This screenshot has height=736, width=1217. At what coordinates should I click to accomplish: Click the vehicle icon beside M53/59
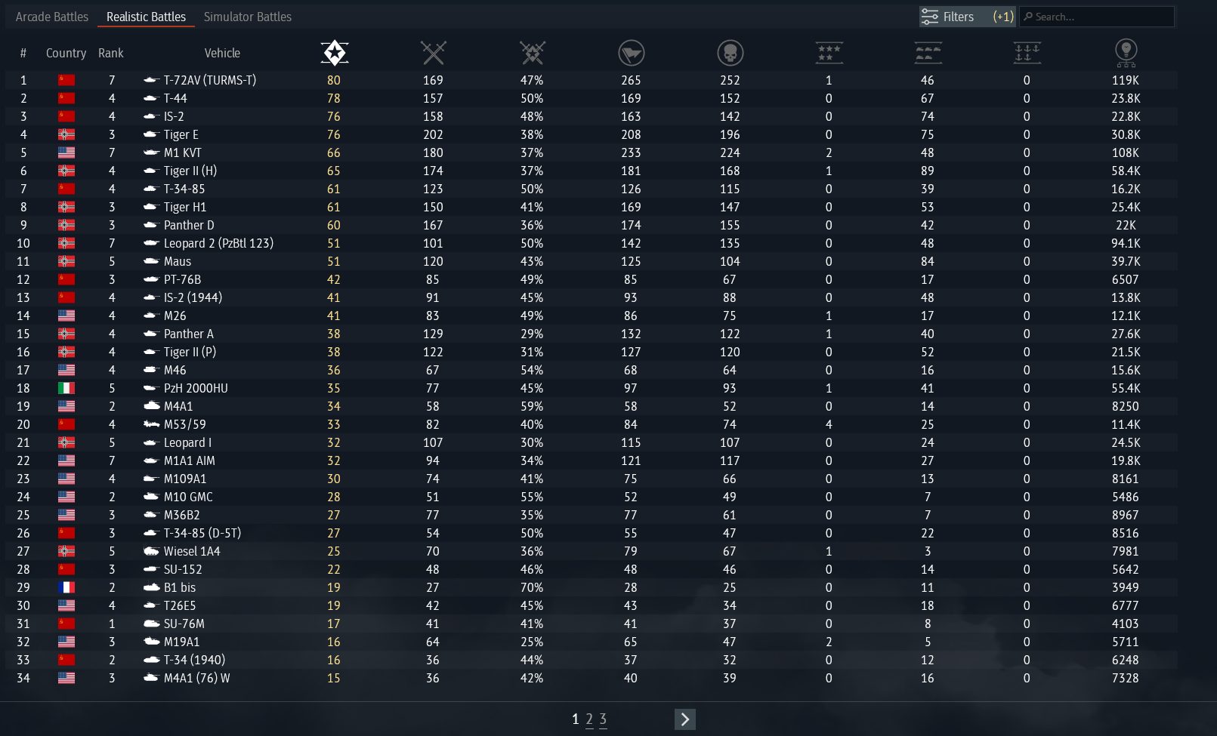(x=151, y=424)
